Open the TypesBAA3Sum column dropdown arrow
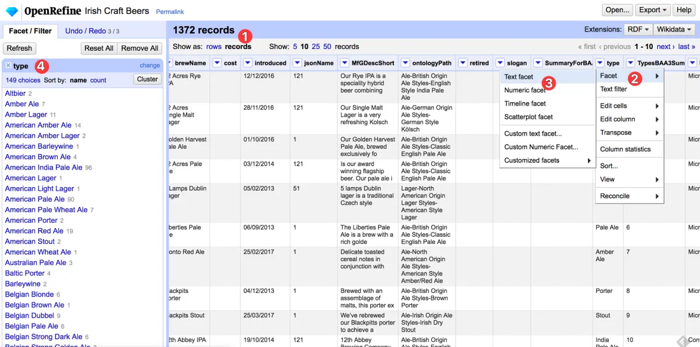Viewport: 700px width, 347px height. (x=630, y=63)
